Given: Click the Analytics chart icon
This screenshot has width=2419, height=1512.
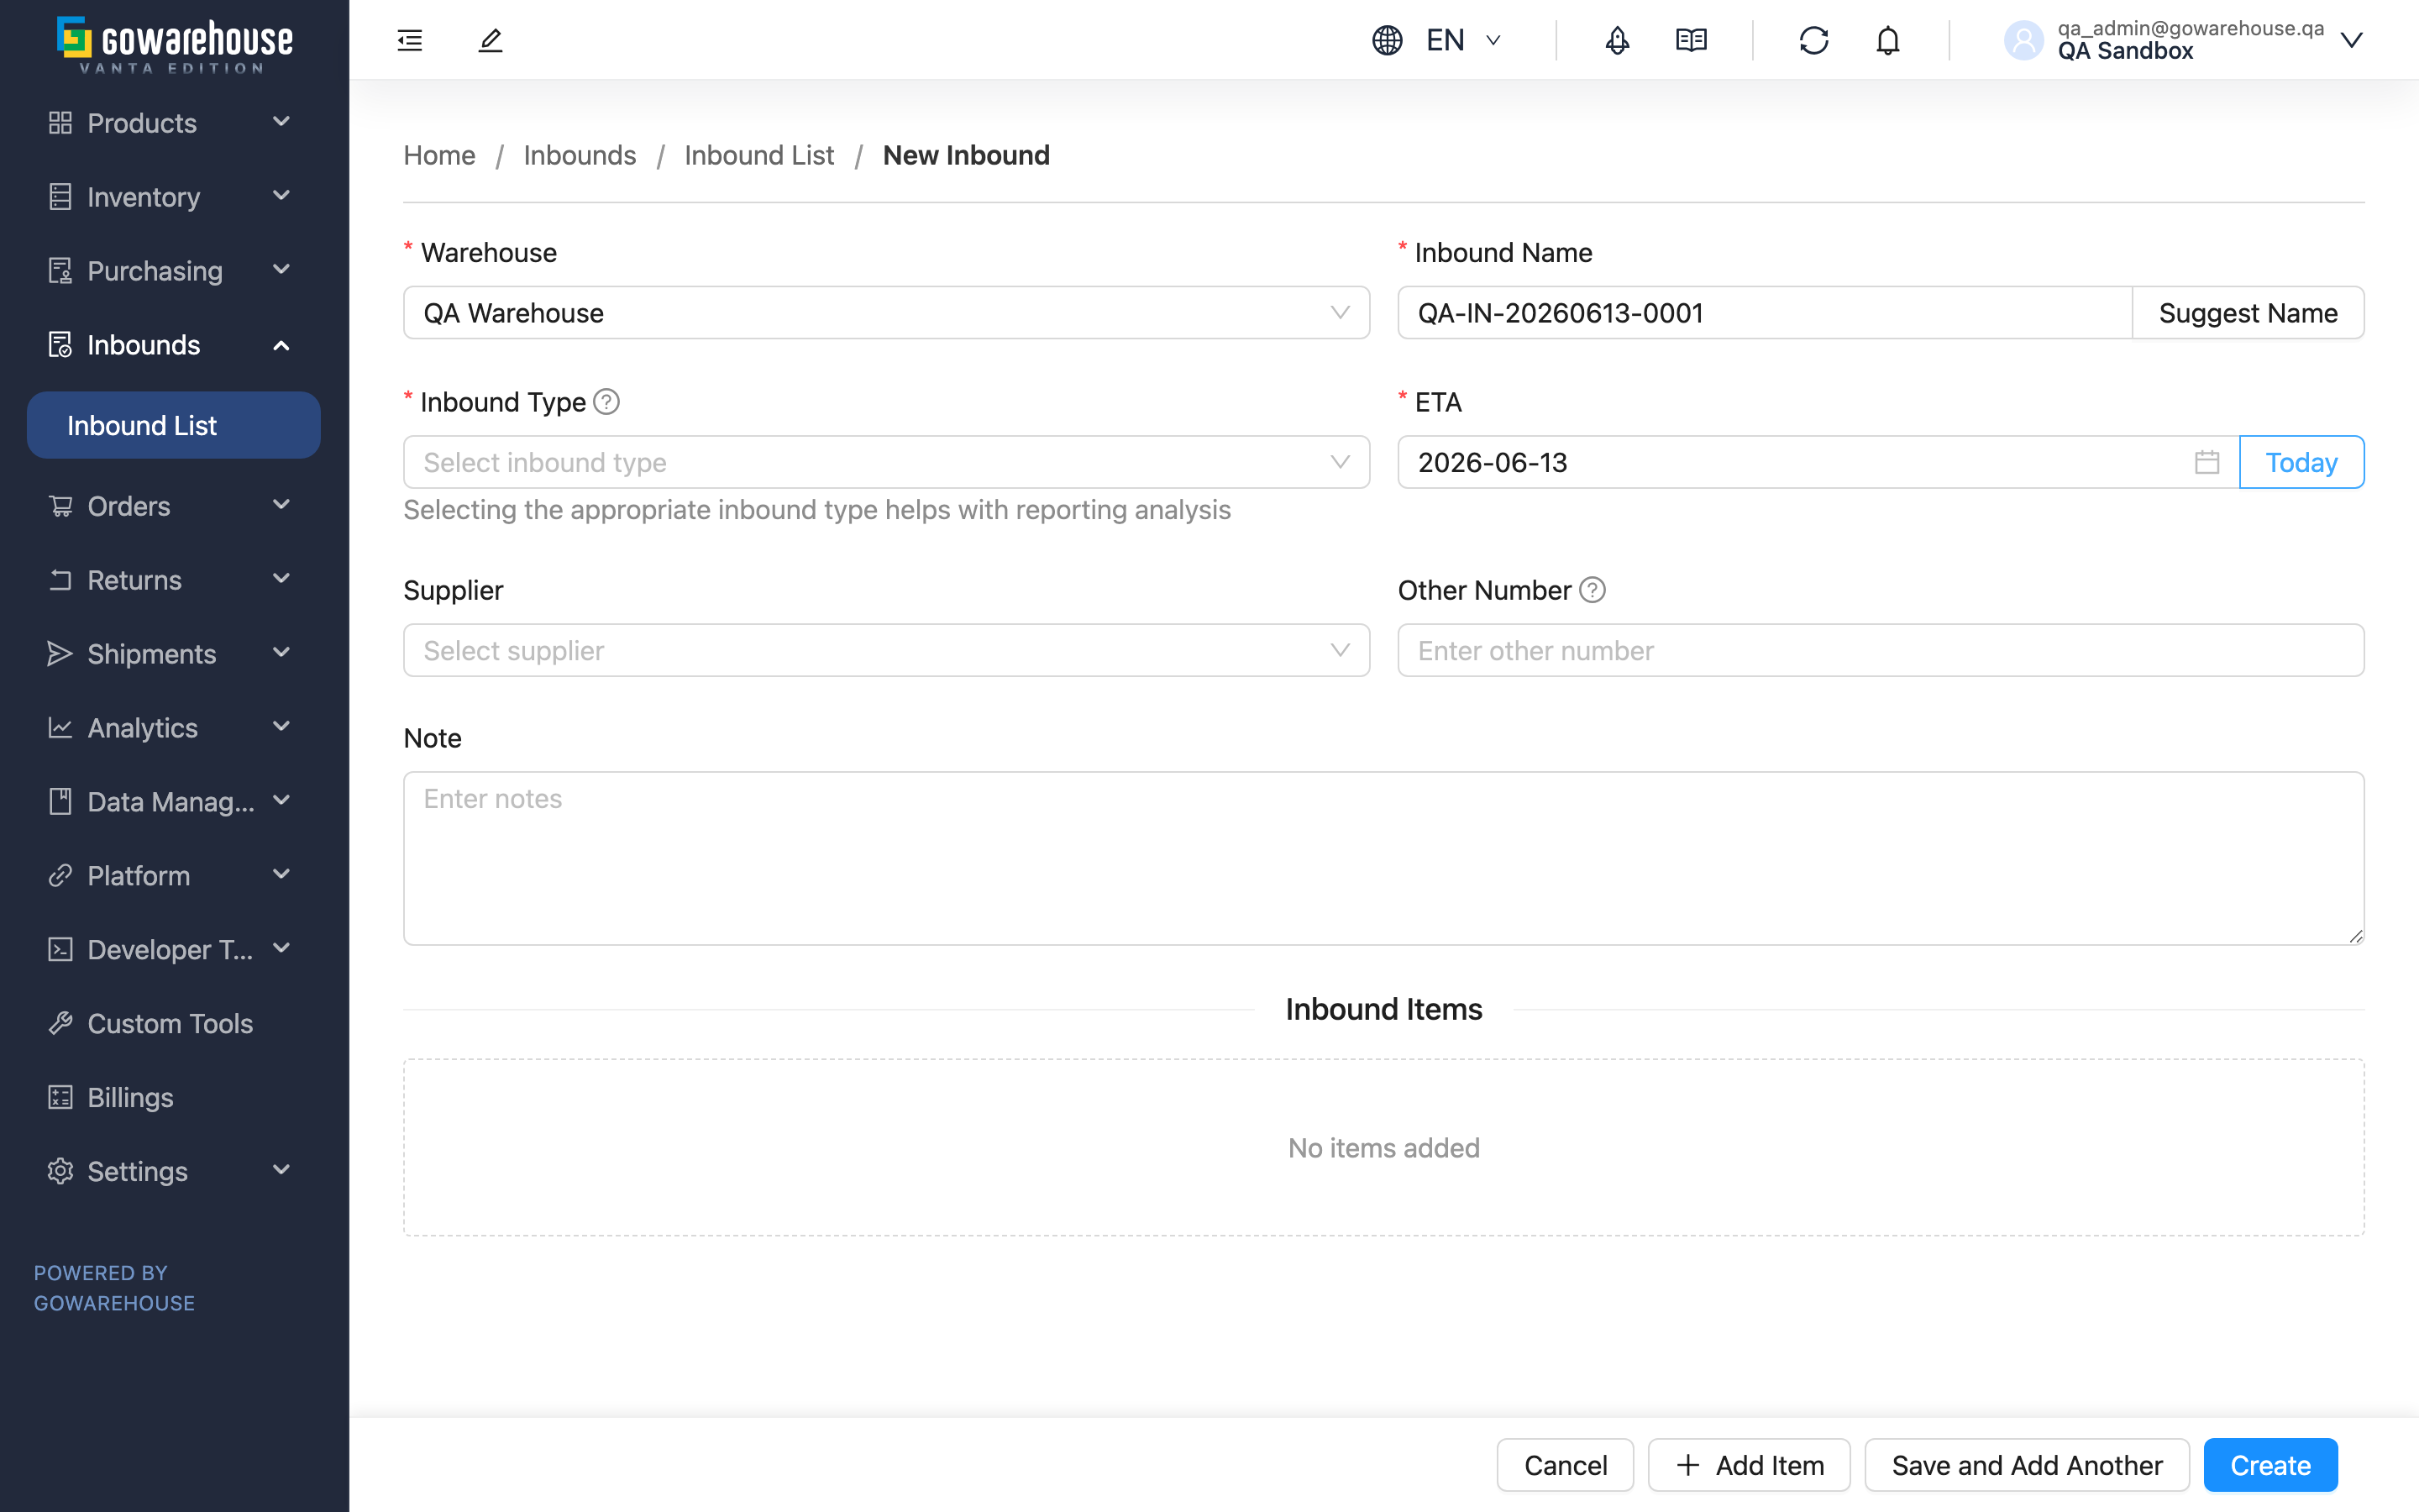Looking at the screenshot, I should [60, 728].
